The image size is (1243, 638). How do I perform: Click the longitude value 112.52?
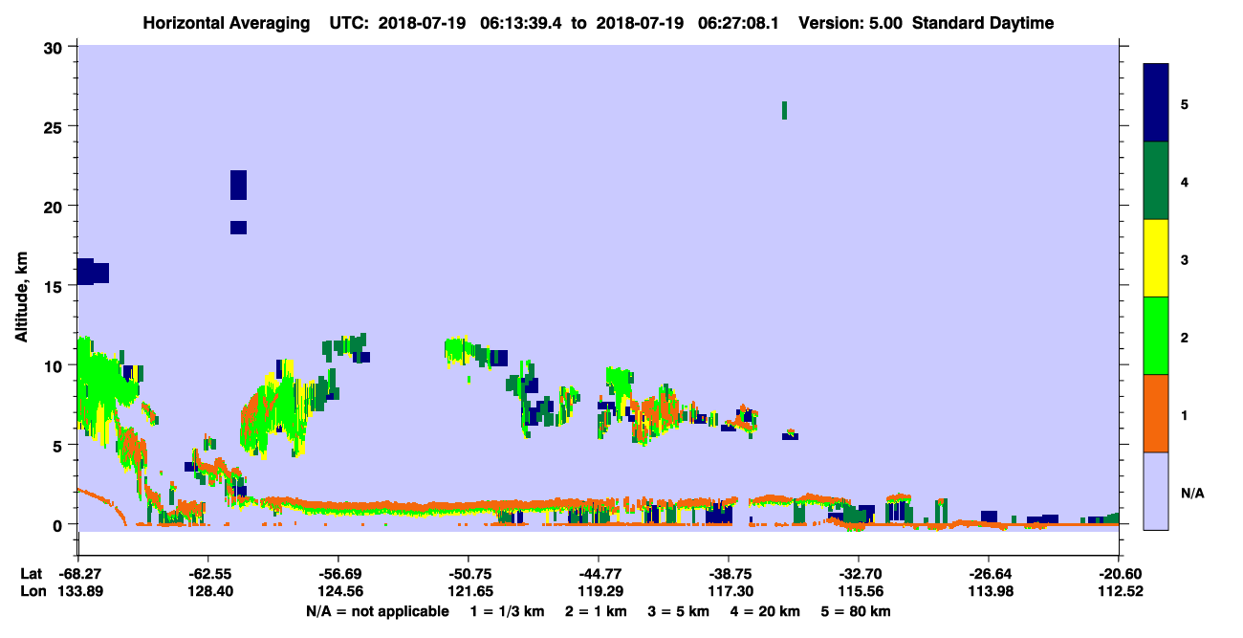click(x=1119, y=591)
